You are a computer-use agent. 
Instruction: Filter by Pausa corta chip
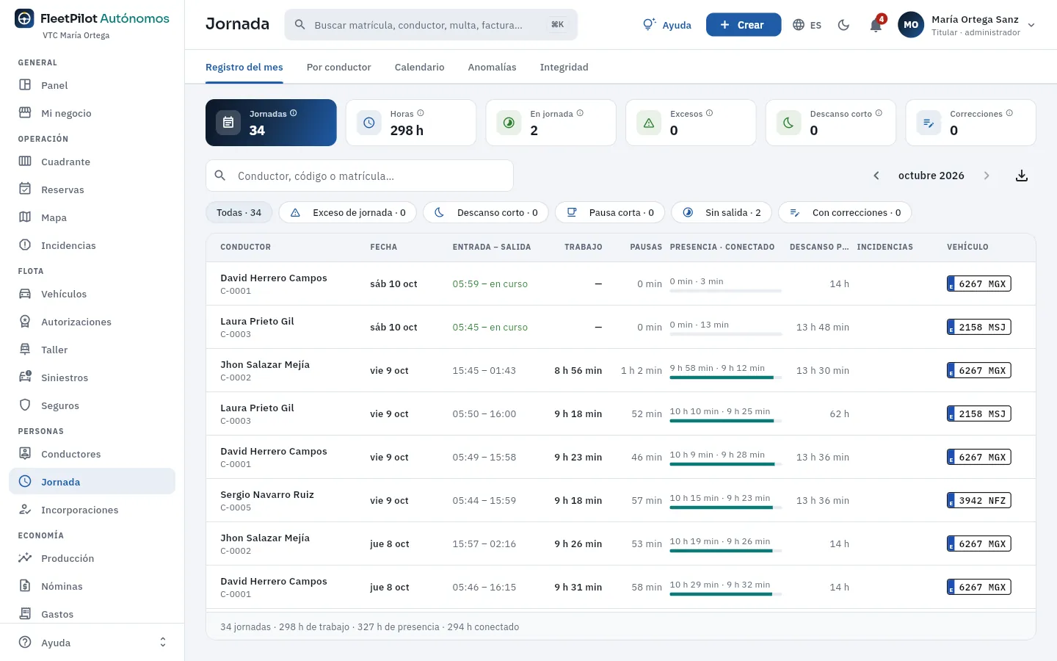pos(610,212)
